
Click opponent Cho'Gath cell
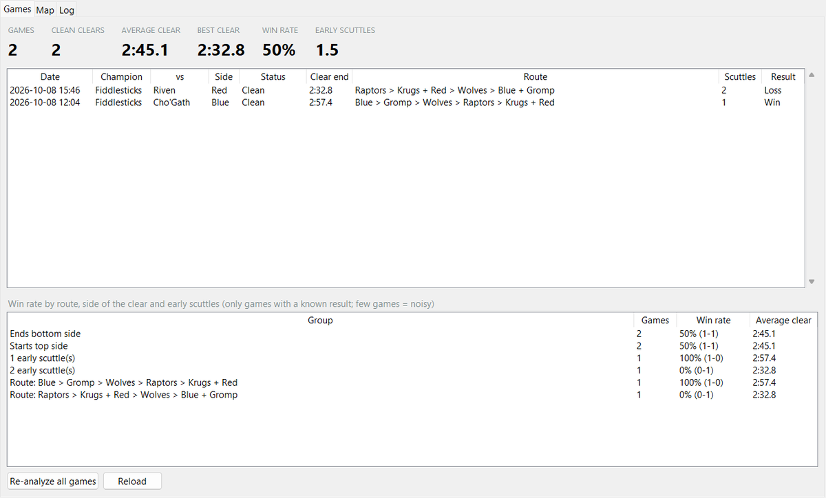click(171, 102)
